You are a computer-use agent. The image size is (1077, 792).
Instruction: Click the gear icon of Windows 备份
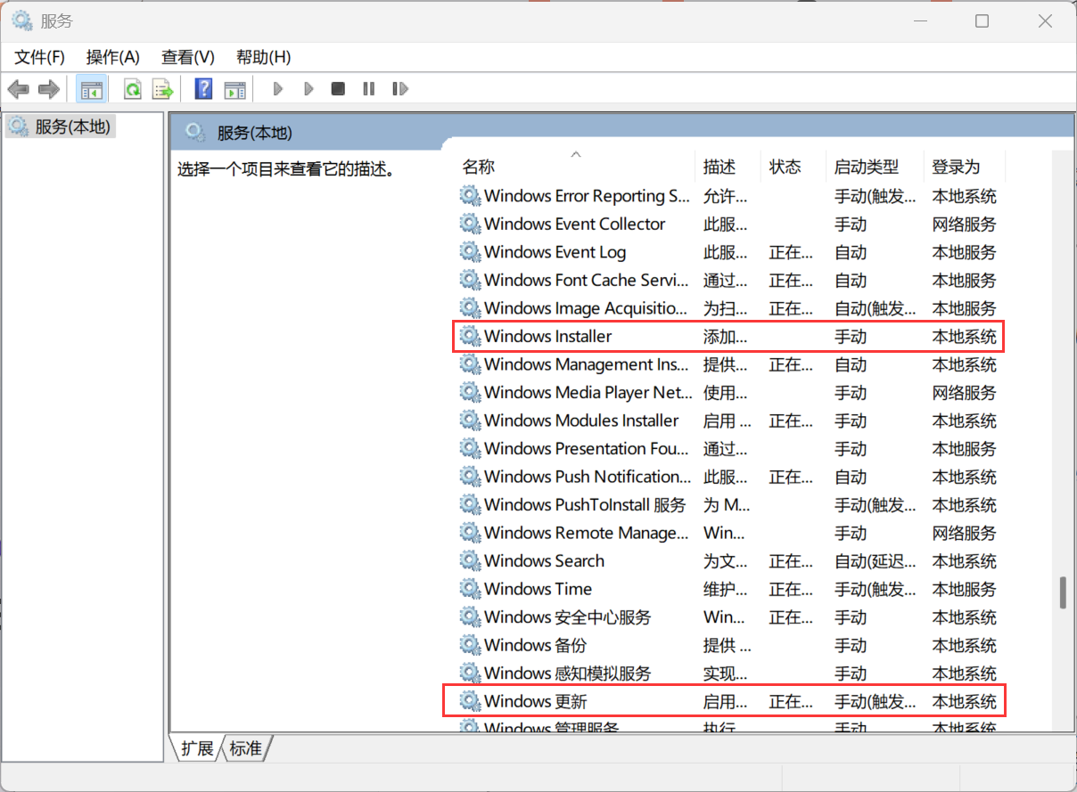(x=470, y=645)
